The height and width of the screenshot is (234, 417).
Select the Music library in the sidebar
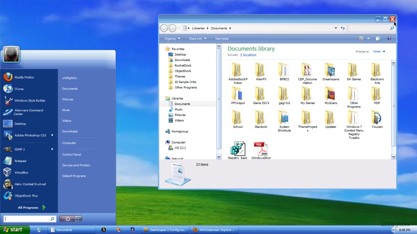(x=178, y=109)
